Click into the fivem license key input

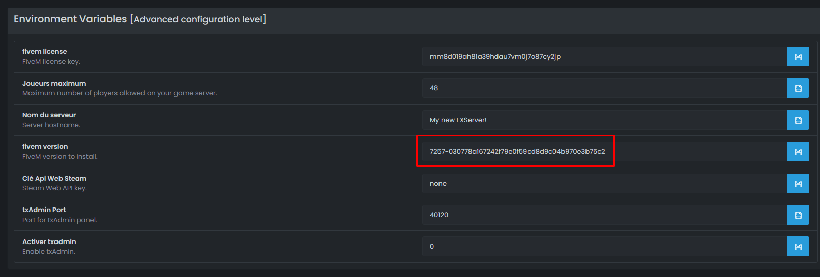(604, 57)
